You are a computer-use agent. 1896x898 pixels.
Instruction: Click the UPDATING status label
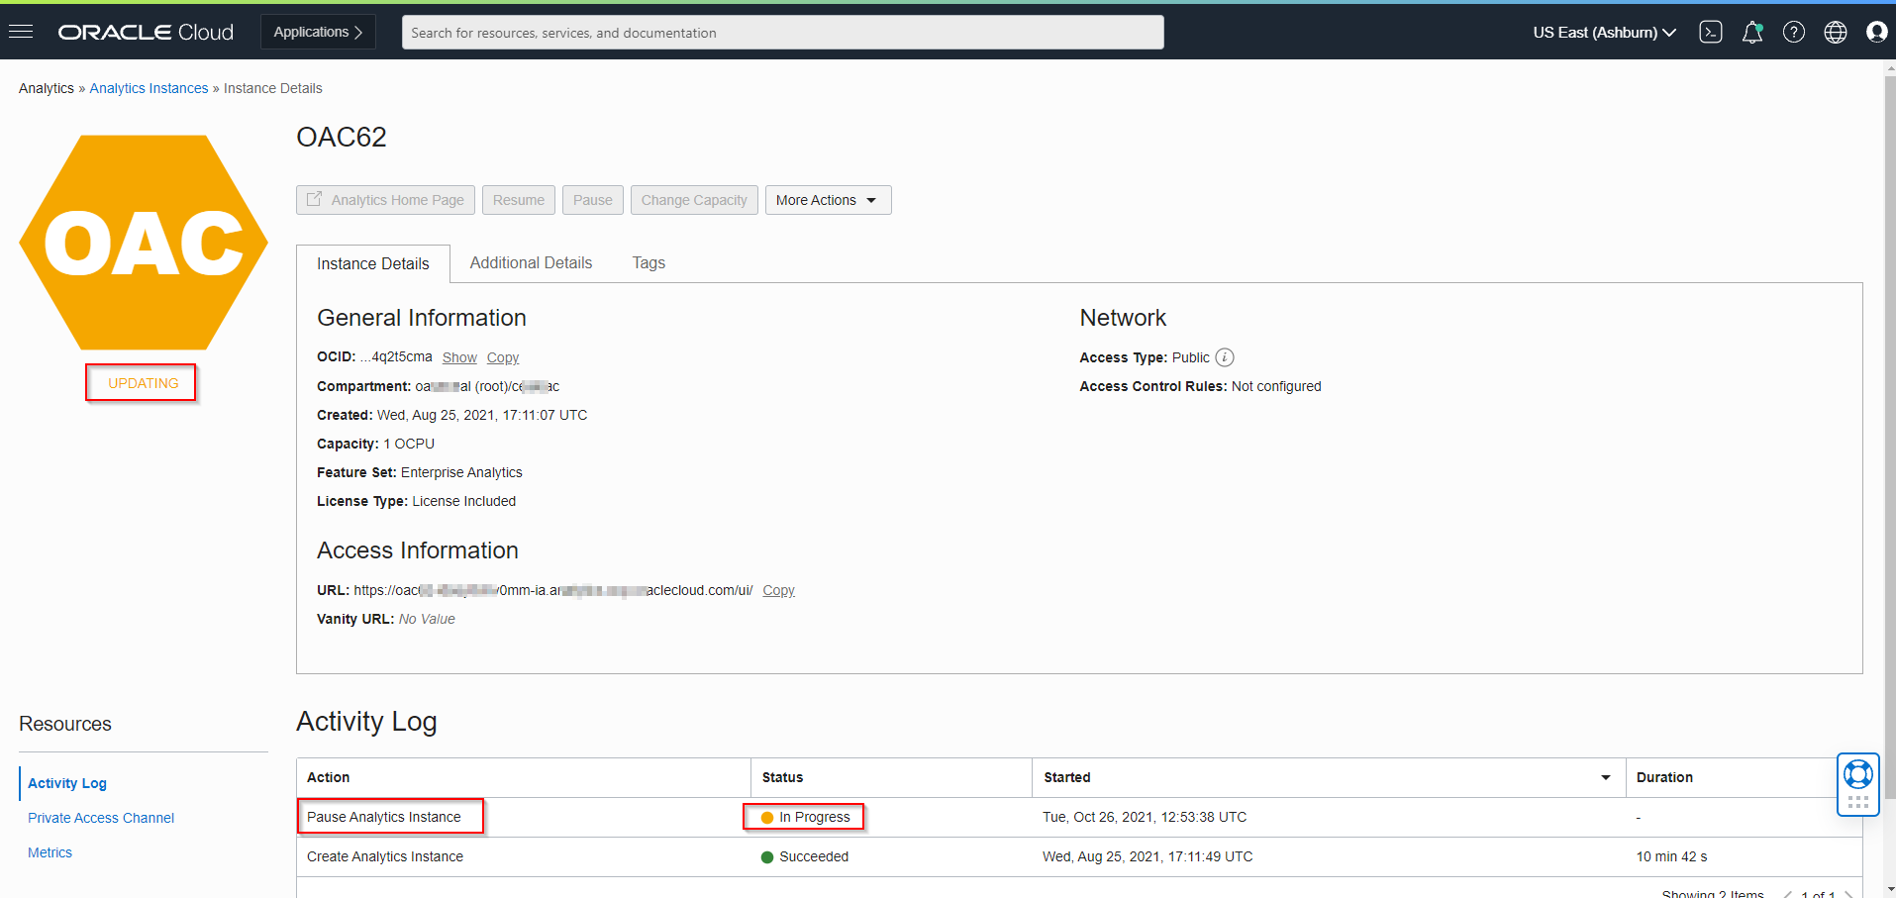pyautogui.click(x=143, y=383)
